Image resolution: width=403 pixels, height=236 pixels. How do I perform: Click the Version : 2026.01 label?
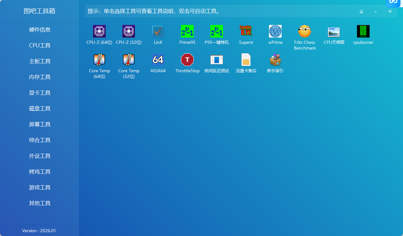pyautogui.click(x=39, y=231)
